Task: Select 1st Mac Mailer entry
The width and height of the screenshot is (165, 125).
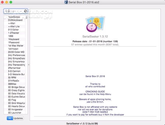Action: [x=15, y=46]
